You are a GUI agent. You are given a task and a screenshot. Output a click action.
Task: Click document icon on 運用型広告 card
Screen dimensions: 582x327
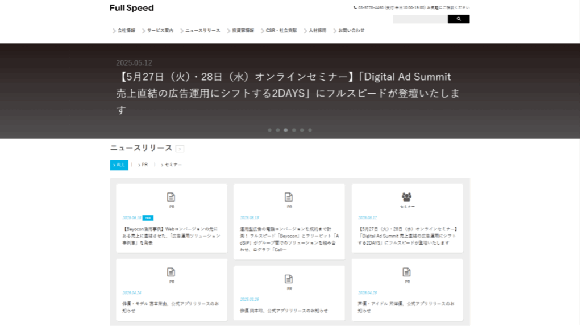click(x=289, y=197)
